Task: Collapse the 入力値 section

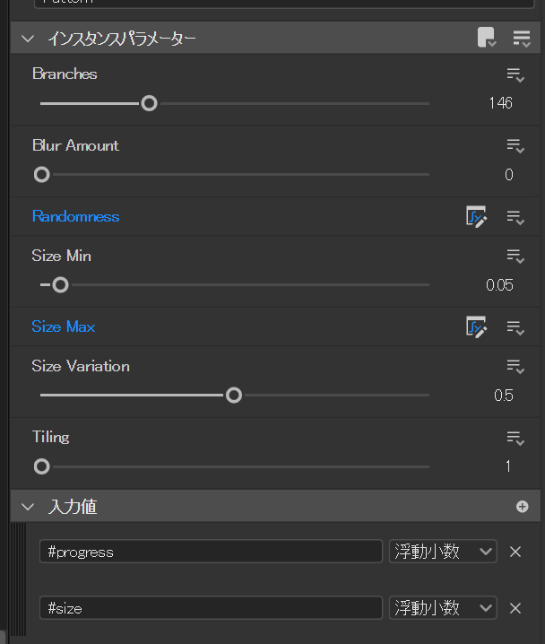Action: tap(27, 507)
